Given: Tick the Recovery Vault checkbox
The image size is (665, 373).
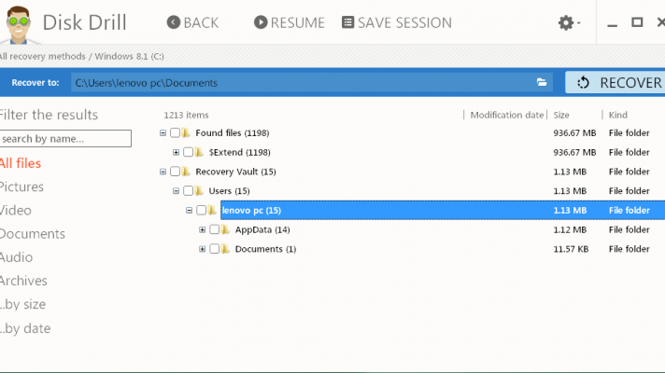Looking at the screenshot, I should [x=175, y=172].
